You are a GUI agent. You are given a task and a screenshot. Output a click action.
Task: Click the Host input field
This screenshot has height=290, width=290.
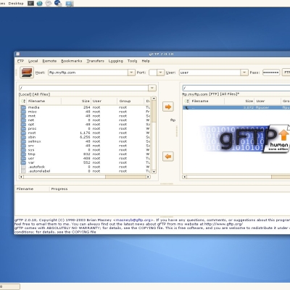click(x=88, y=72)
